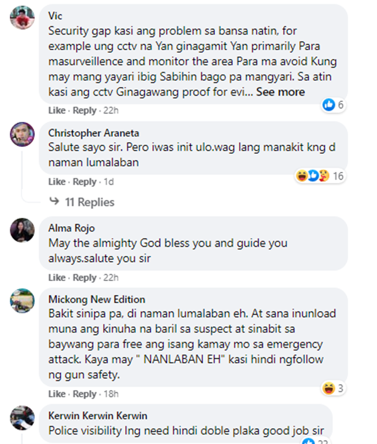Like Christopher Araneta's comment
The height and width of the screenshot is (444, 377).
pos(57,182)
